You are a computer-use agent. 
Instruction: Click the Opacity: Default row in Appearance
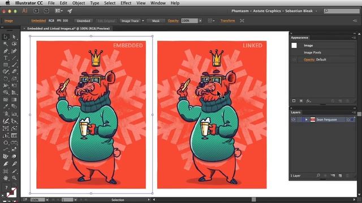point(323,60)
